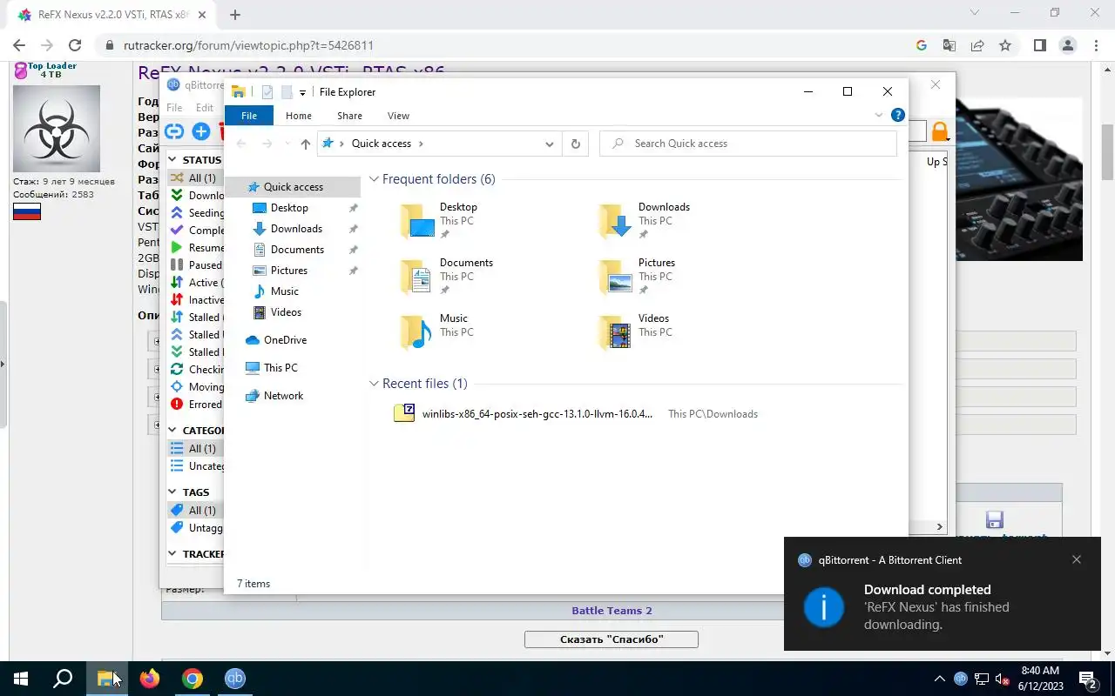The width and height of the screenshot is (1115, 696).
Task: Open the Windows Start menu
Action: pyautogui.click(x=21, y=679)
